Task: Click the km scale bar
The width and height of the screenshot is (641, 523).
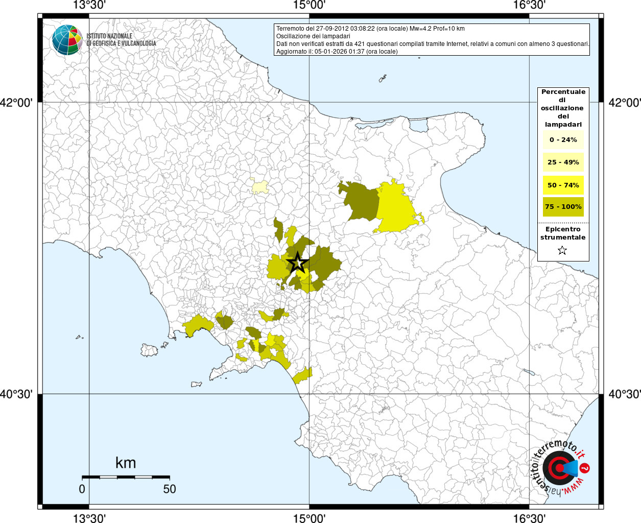Action: (126, 477)
